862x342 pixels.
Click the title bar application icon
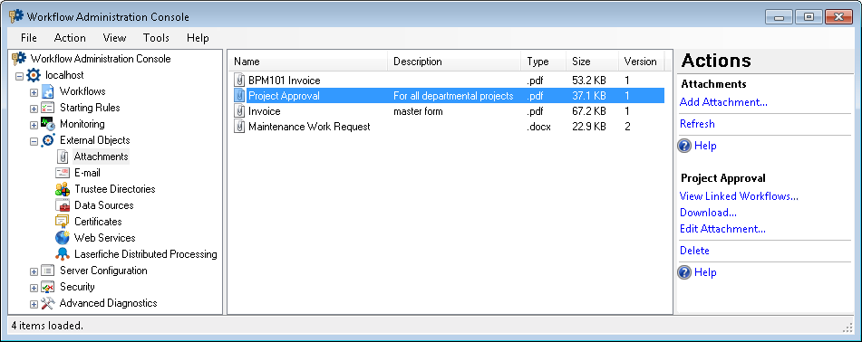(16, 16)
